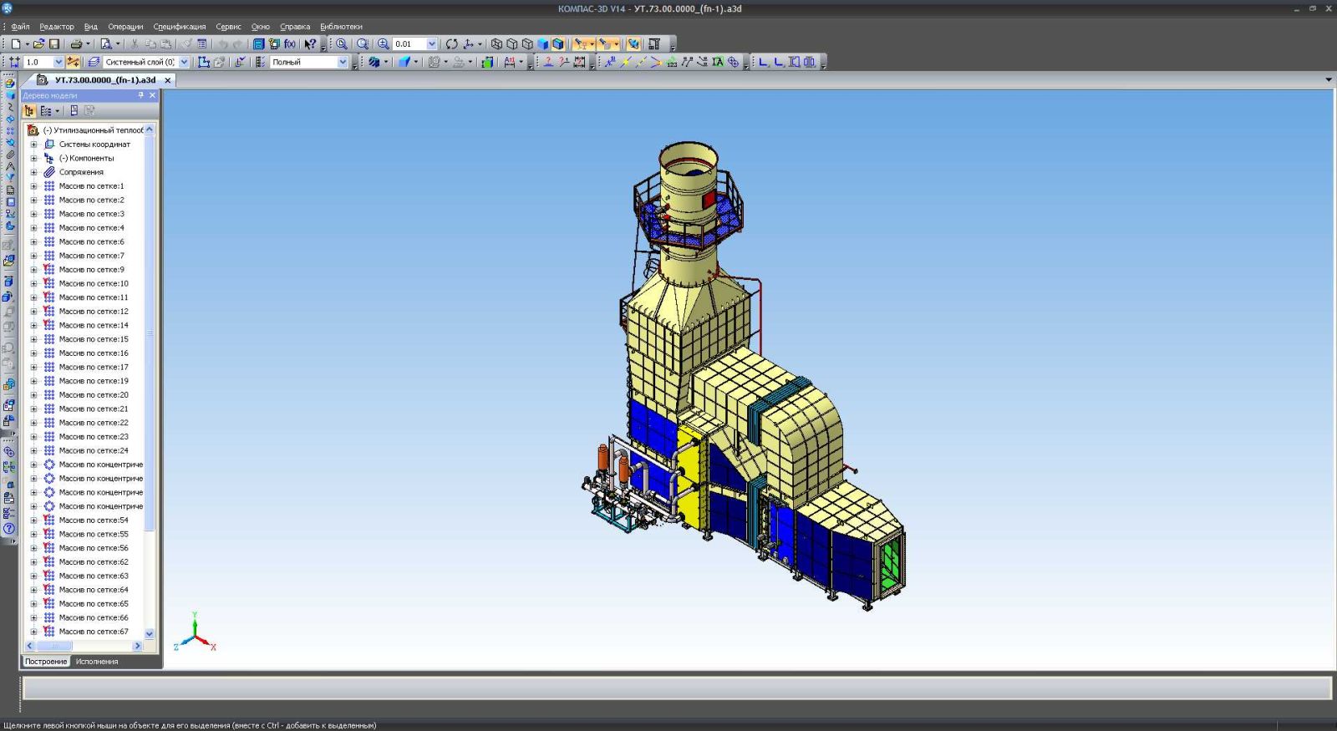The image size is (1337, 731).
Task: Click the open folder icon in toolbar
Action: point(38,44)
